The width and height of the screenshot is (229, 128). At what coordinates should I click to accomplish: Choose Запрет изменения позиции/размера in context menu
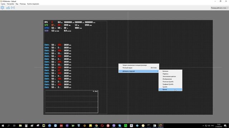[x=139, y=65]
